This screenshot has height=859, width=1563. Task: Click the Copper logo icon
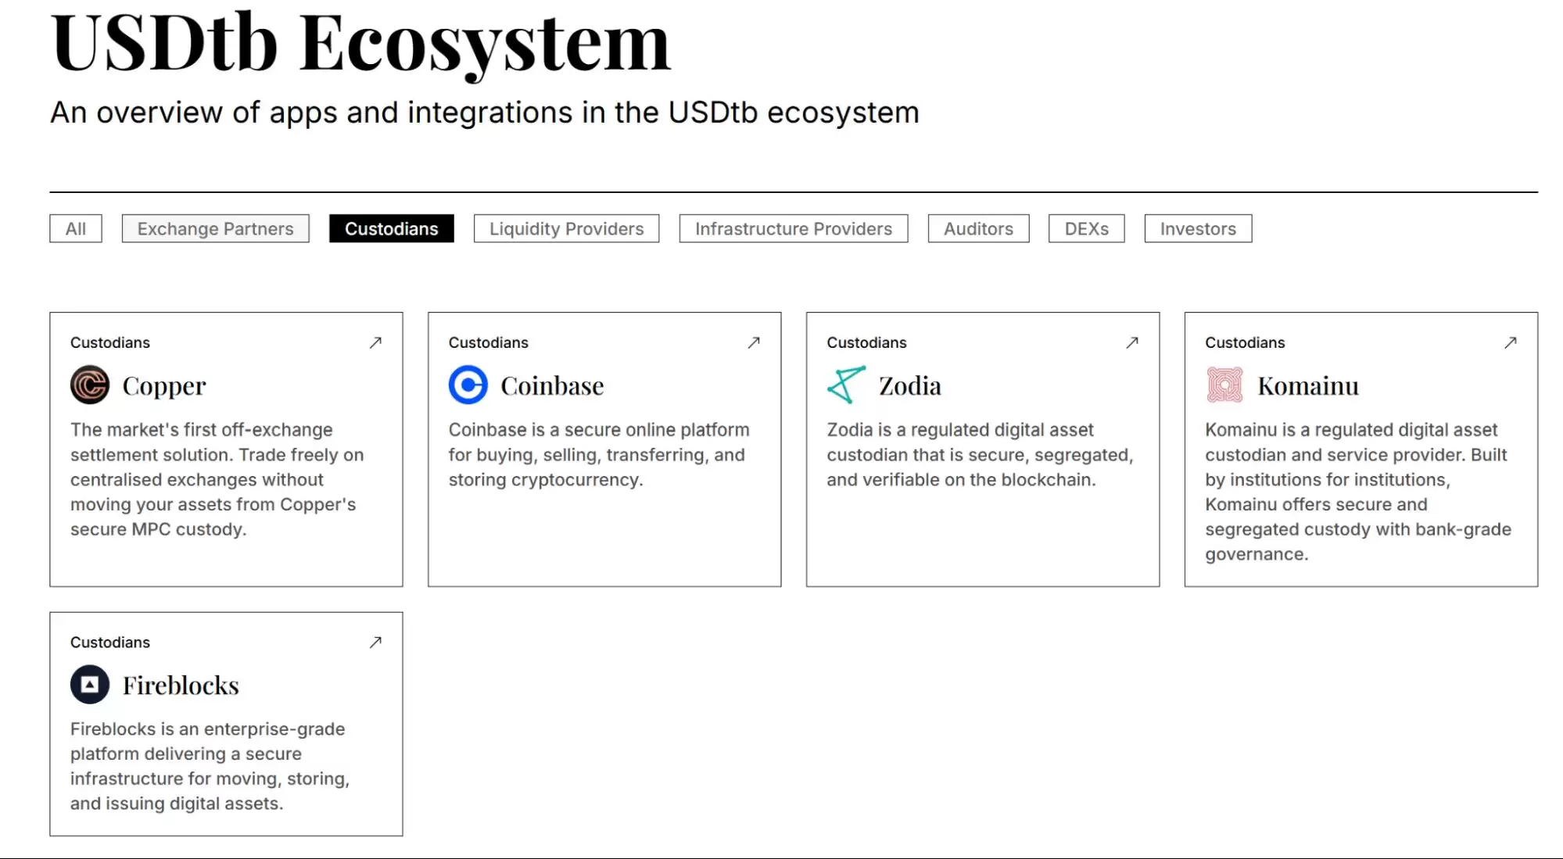click(90, 385)
